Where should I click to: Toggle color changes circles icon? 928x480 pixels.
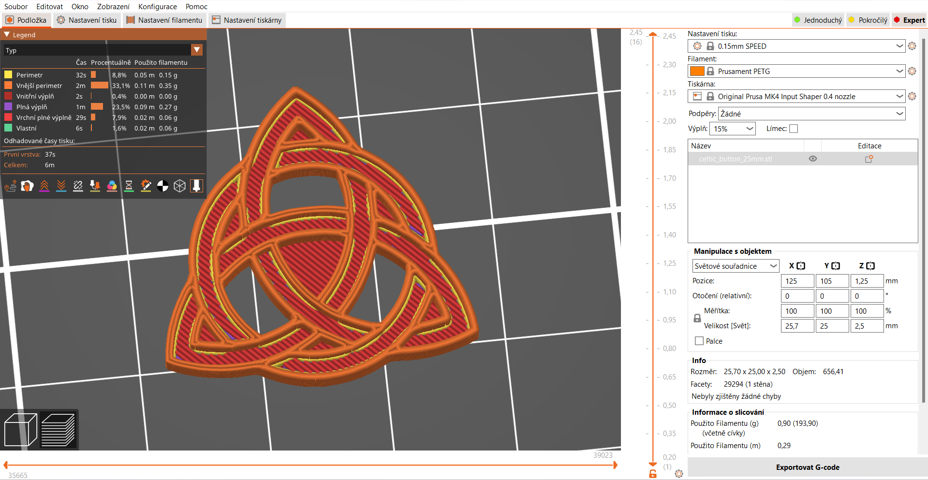pyautogui.click(x=112, y=186)
